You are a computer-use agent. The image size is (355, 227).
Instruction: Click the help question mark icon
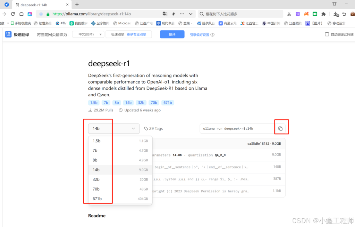point(212,35)
